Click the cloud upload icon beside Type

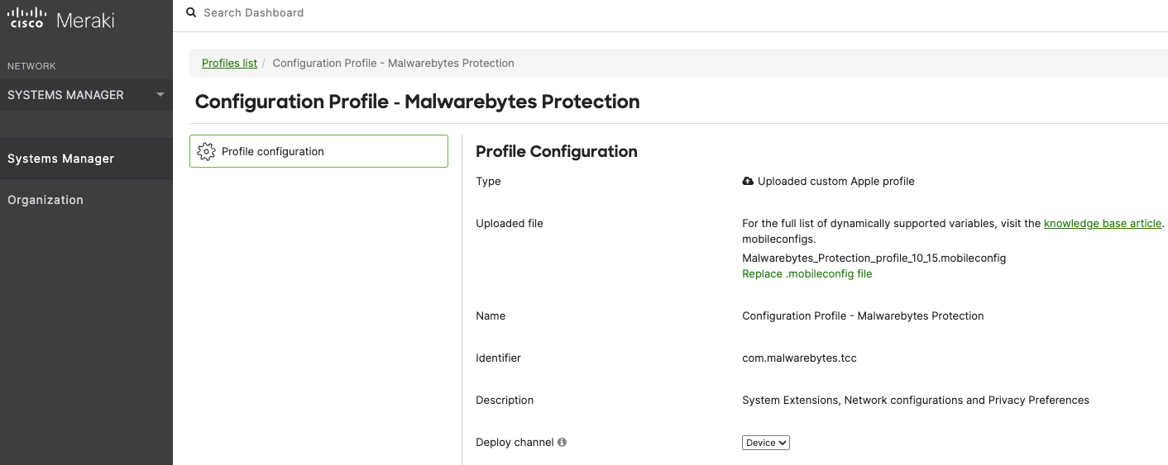(748, 181)
